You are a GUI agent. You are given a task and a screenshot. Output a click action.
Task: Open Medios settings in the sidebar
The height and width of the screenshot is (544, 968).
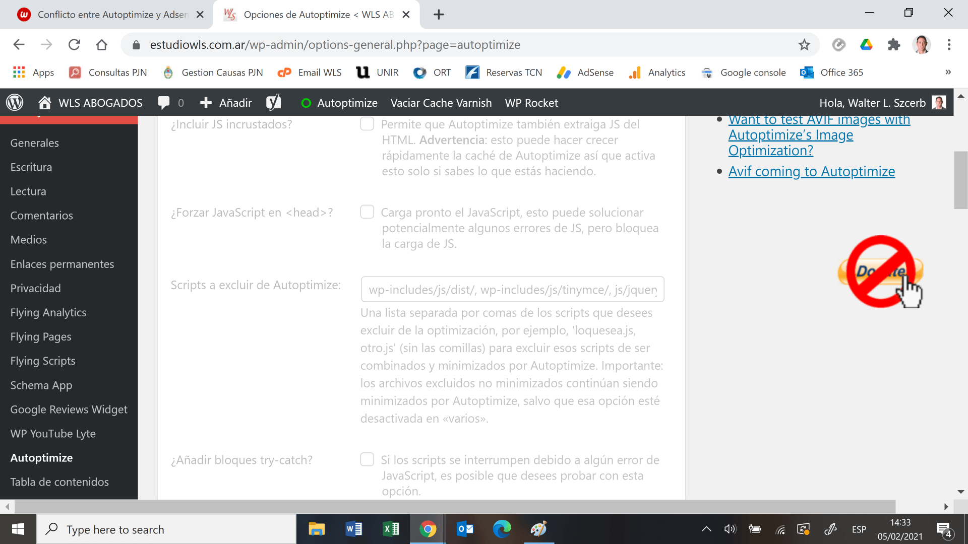(29, 240)
